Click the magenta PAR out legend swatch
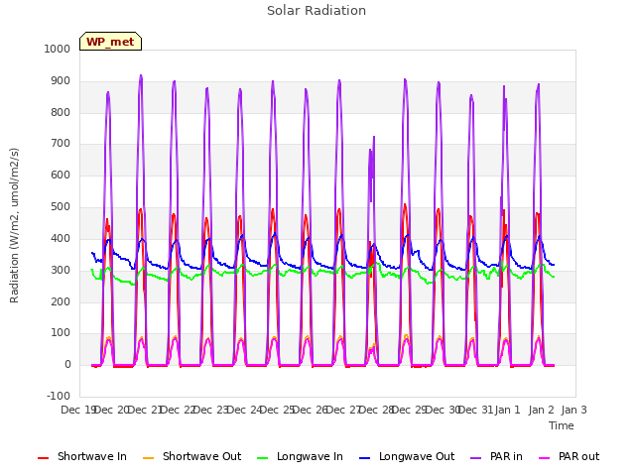The width and height of the screenshot is (635, 476). tap(545, 458)
